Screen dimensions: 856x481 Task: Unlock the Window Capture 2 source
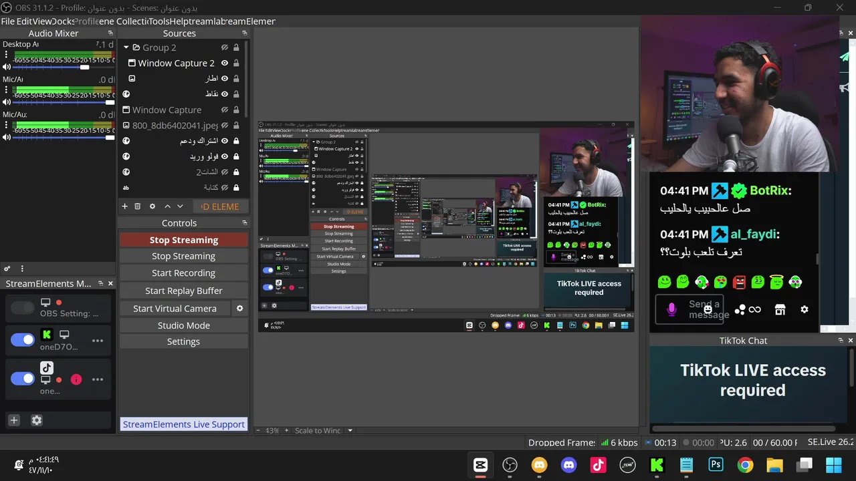tap(236, 63)
